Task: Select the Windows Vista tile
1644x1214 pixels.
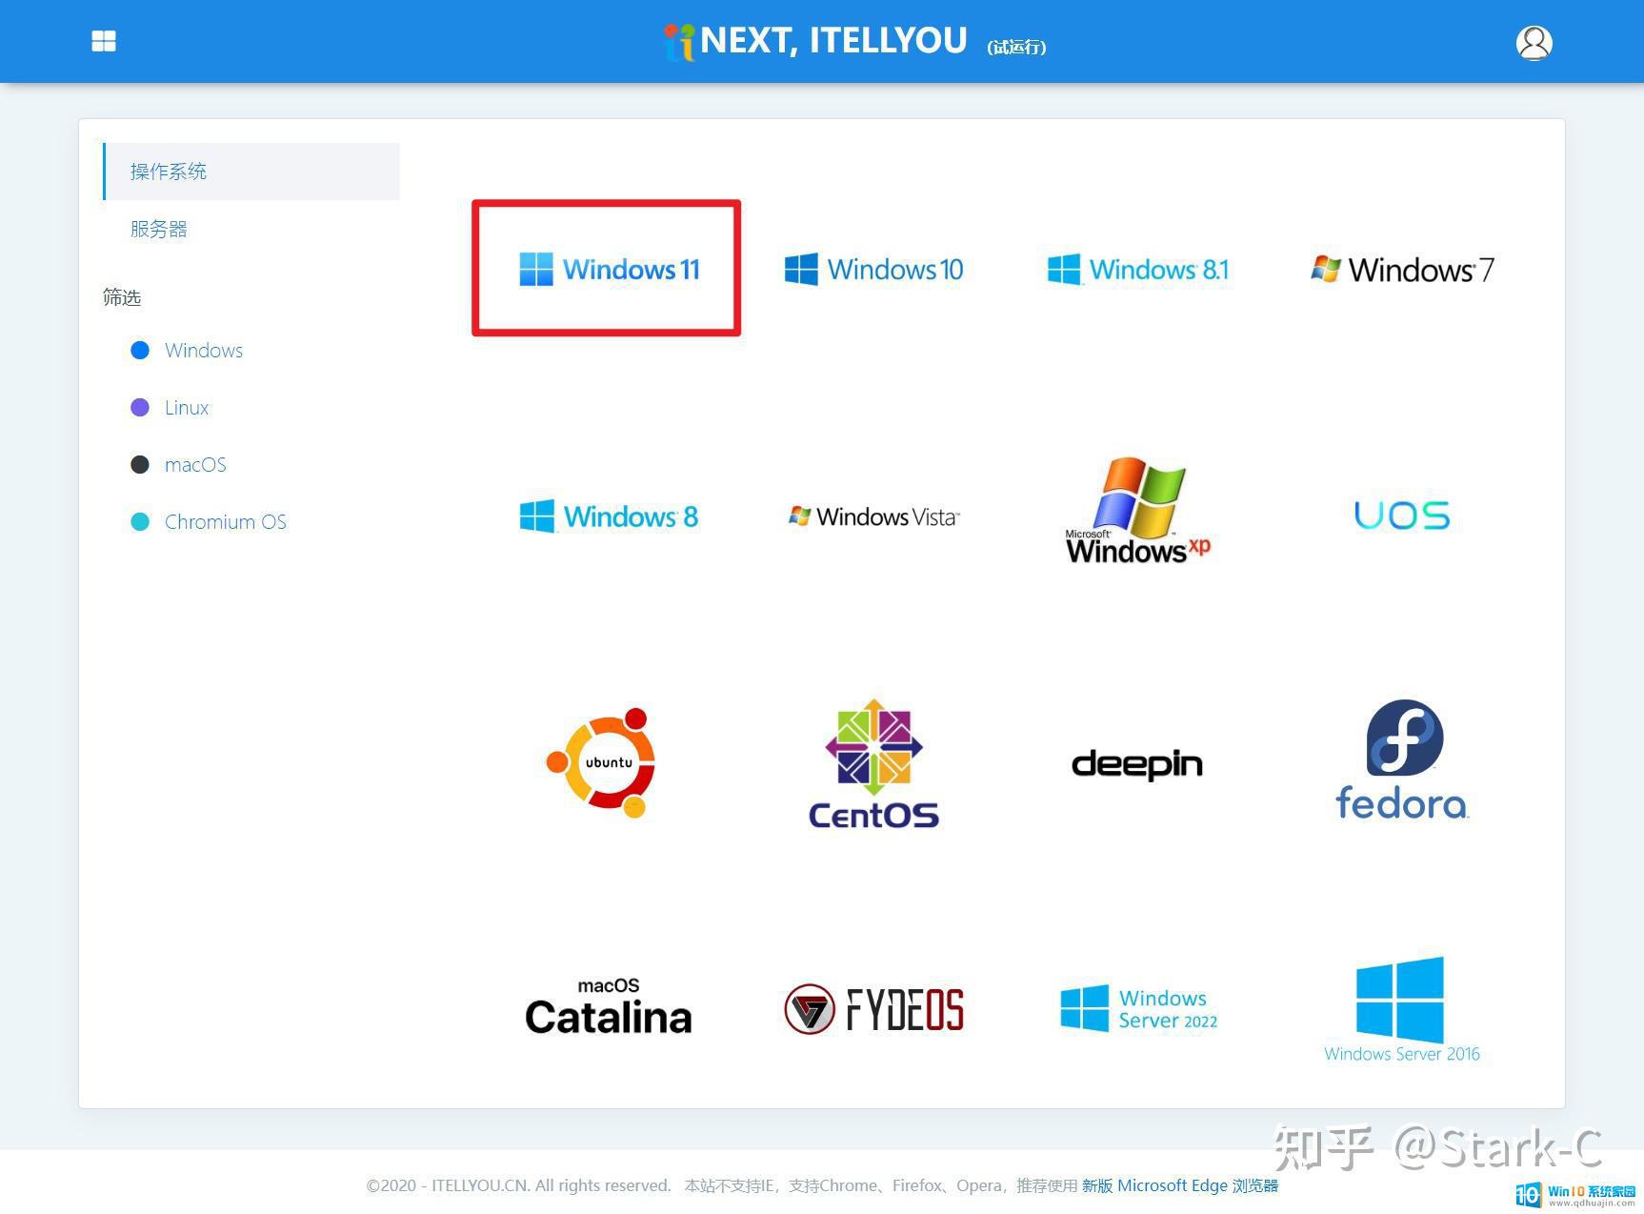Action: point(873,516)
